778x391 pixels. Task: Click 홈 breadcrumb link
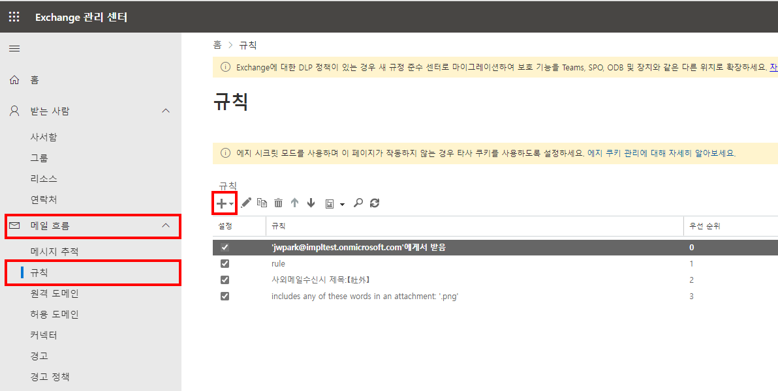217,45
